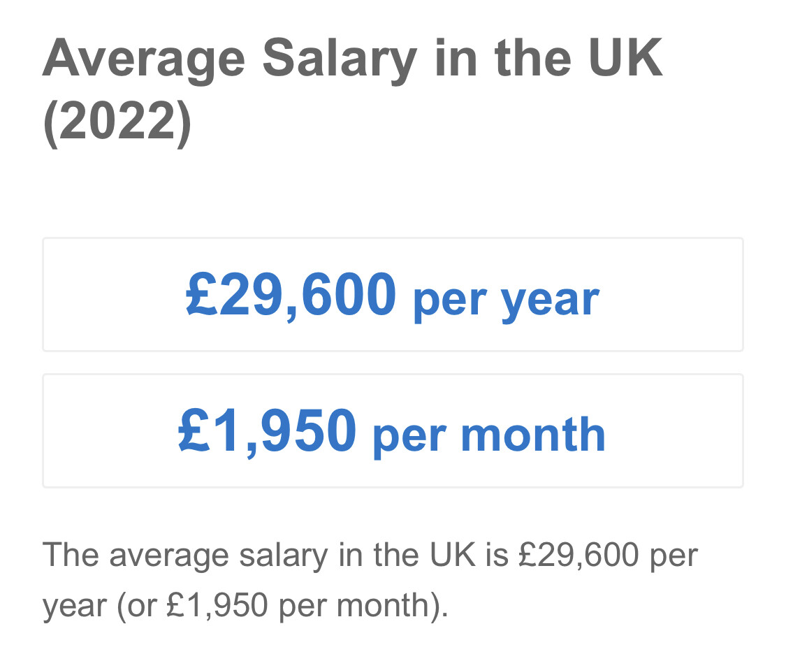This screenshot has height=668, width=786.
Task: Click the large blue £1,950 figure
Action: [267, 431]
